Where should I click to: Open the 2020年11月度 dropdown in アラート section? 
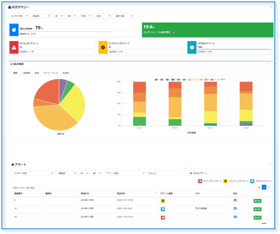click(x=33, y=173)
